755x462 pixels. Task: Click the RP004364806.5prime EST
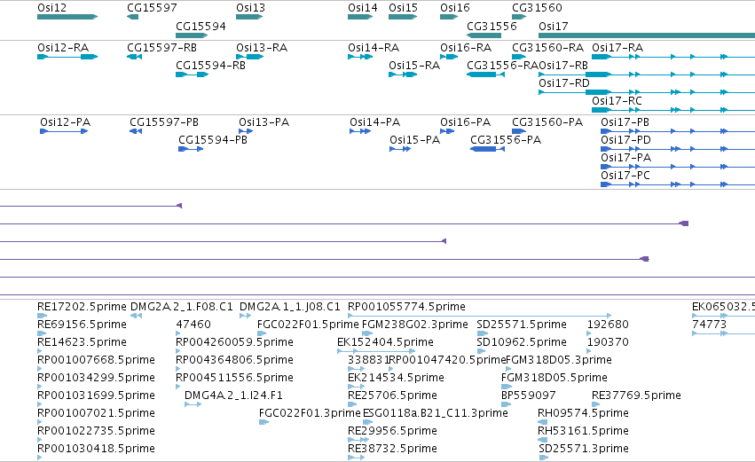tap(178, 369)
